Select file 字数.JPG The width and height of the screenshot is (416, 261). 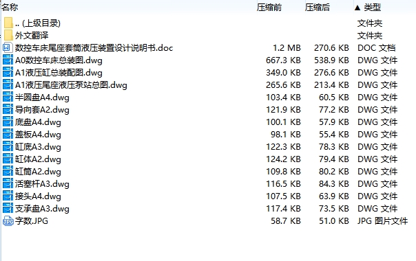[x=32, y=220]
